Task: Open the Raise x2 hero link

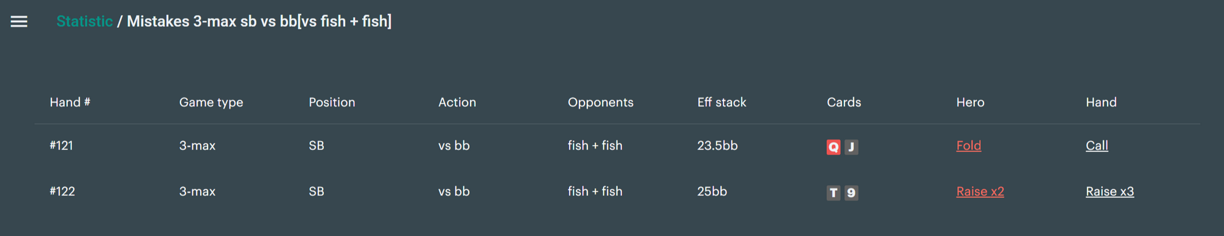Action: point(980,191)
